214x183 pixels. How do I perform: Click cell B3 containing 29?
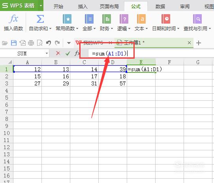point(56,83)
